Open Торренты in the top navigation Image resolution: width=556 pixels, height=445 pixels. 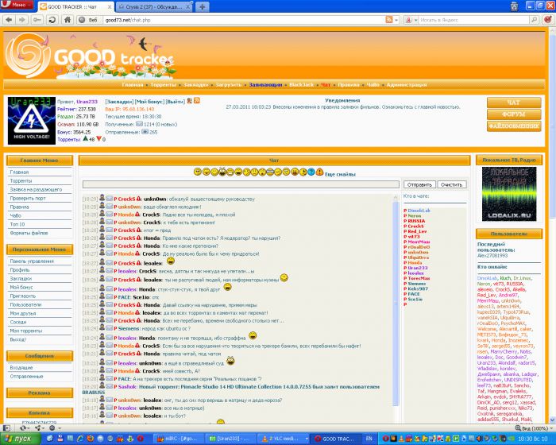tap(164, 84)
